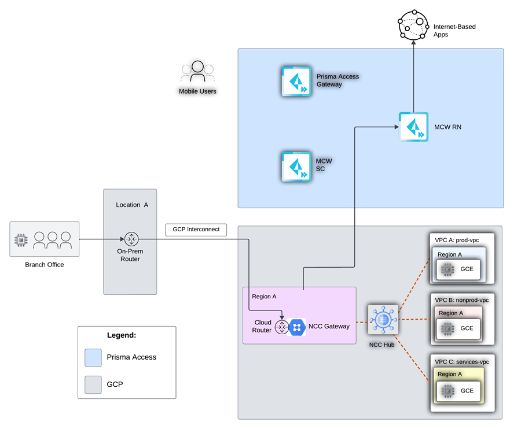Select the MCW RN node icon
The image size is (521, 429).
pos(413,127)
